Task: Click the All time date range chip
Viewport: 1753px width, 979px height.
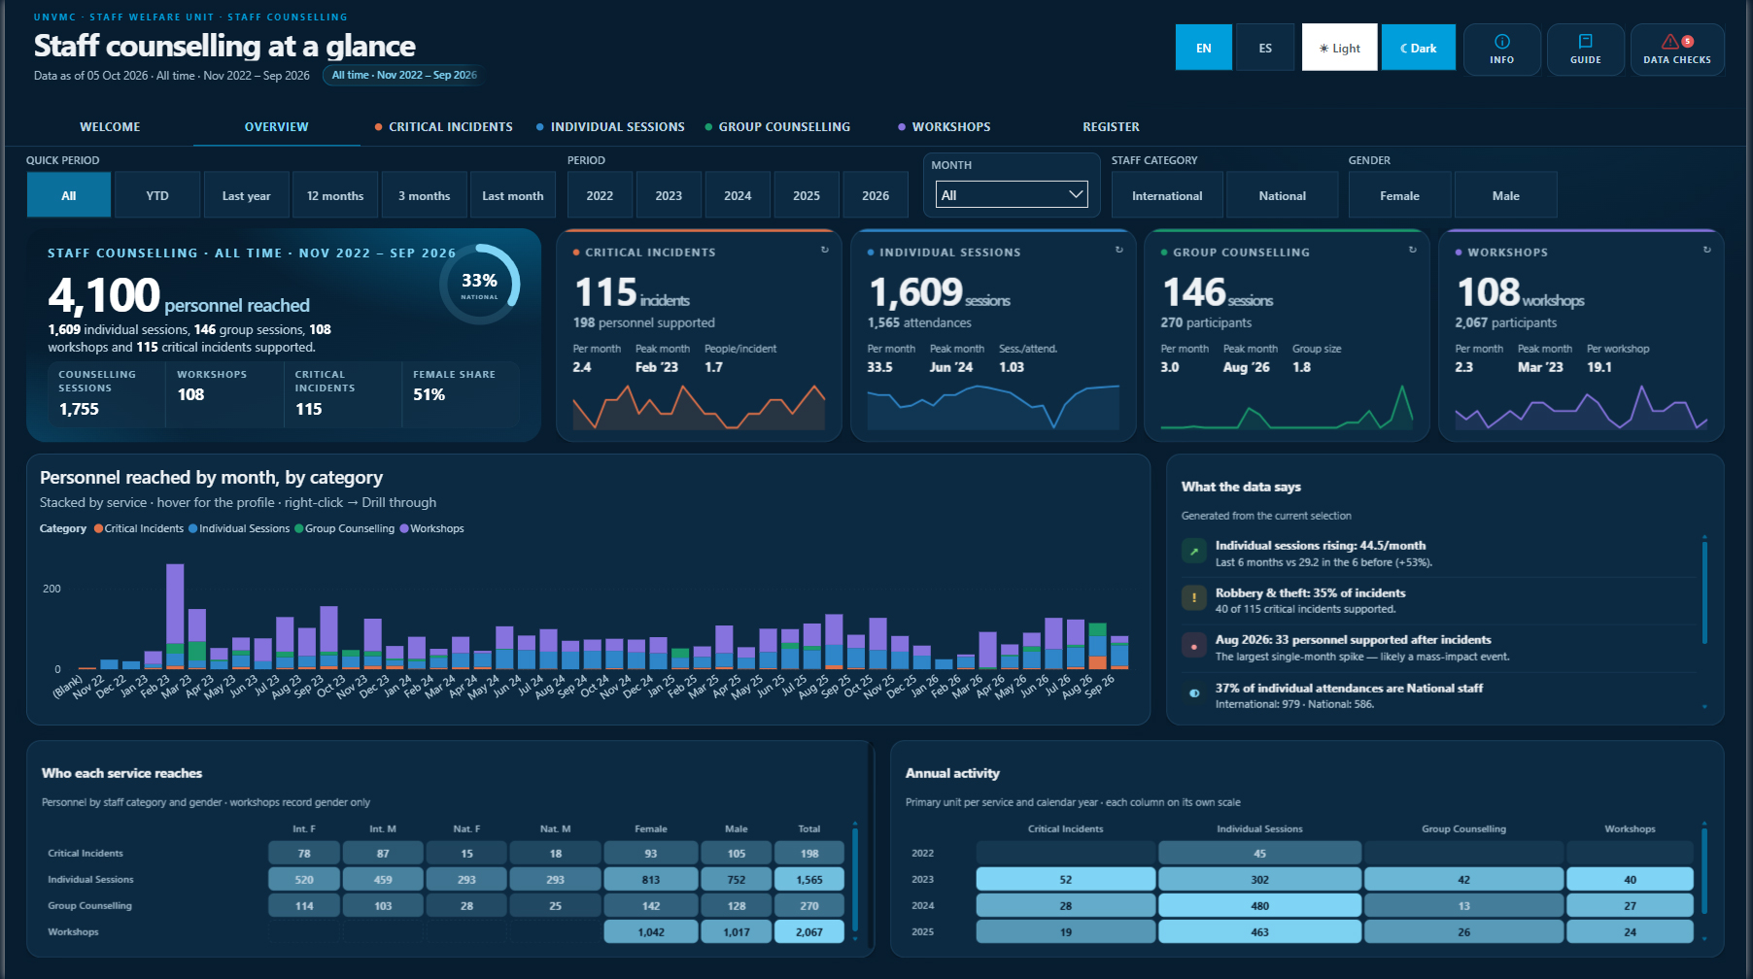Action: (x=404, y=75)
